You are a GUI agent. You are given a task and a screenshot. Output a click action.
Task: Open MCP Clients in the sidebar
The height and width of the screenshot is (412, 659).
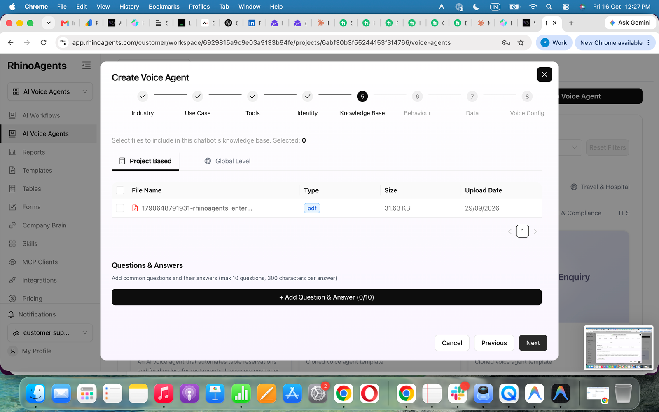coord(40,262)
